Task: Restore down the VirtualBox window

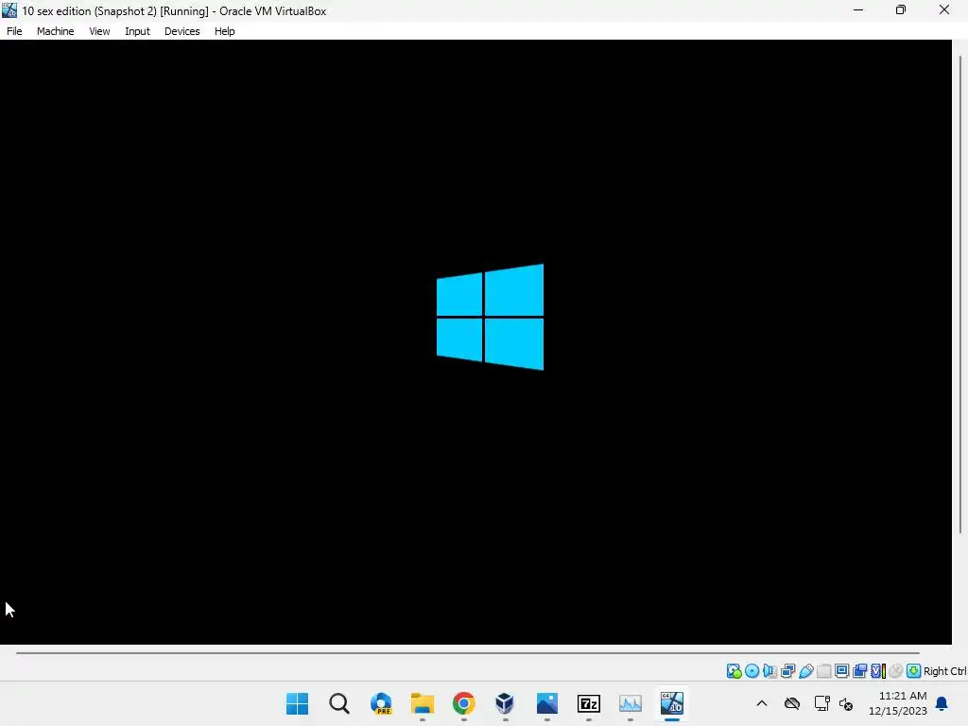Action: pos(901,10)
